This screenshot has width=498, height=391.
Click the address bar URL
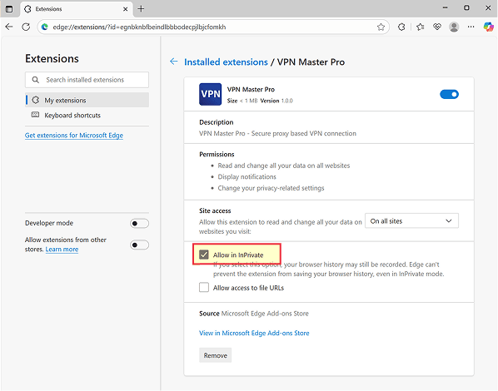tap(139, 27)
